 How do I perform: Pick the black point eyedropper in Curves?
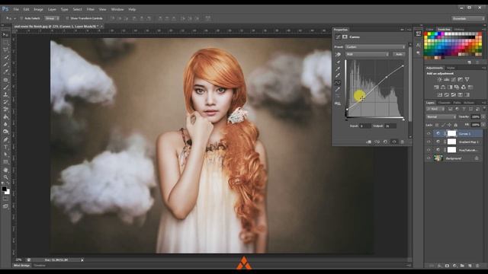338,62
